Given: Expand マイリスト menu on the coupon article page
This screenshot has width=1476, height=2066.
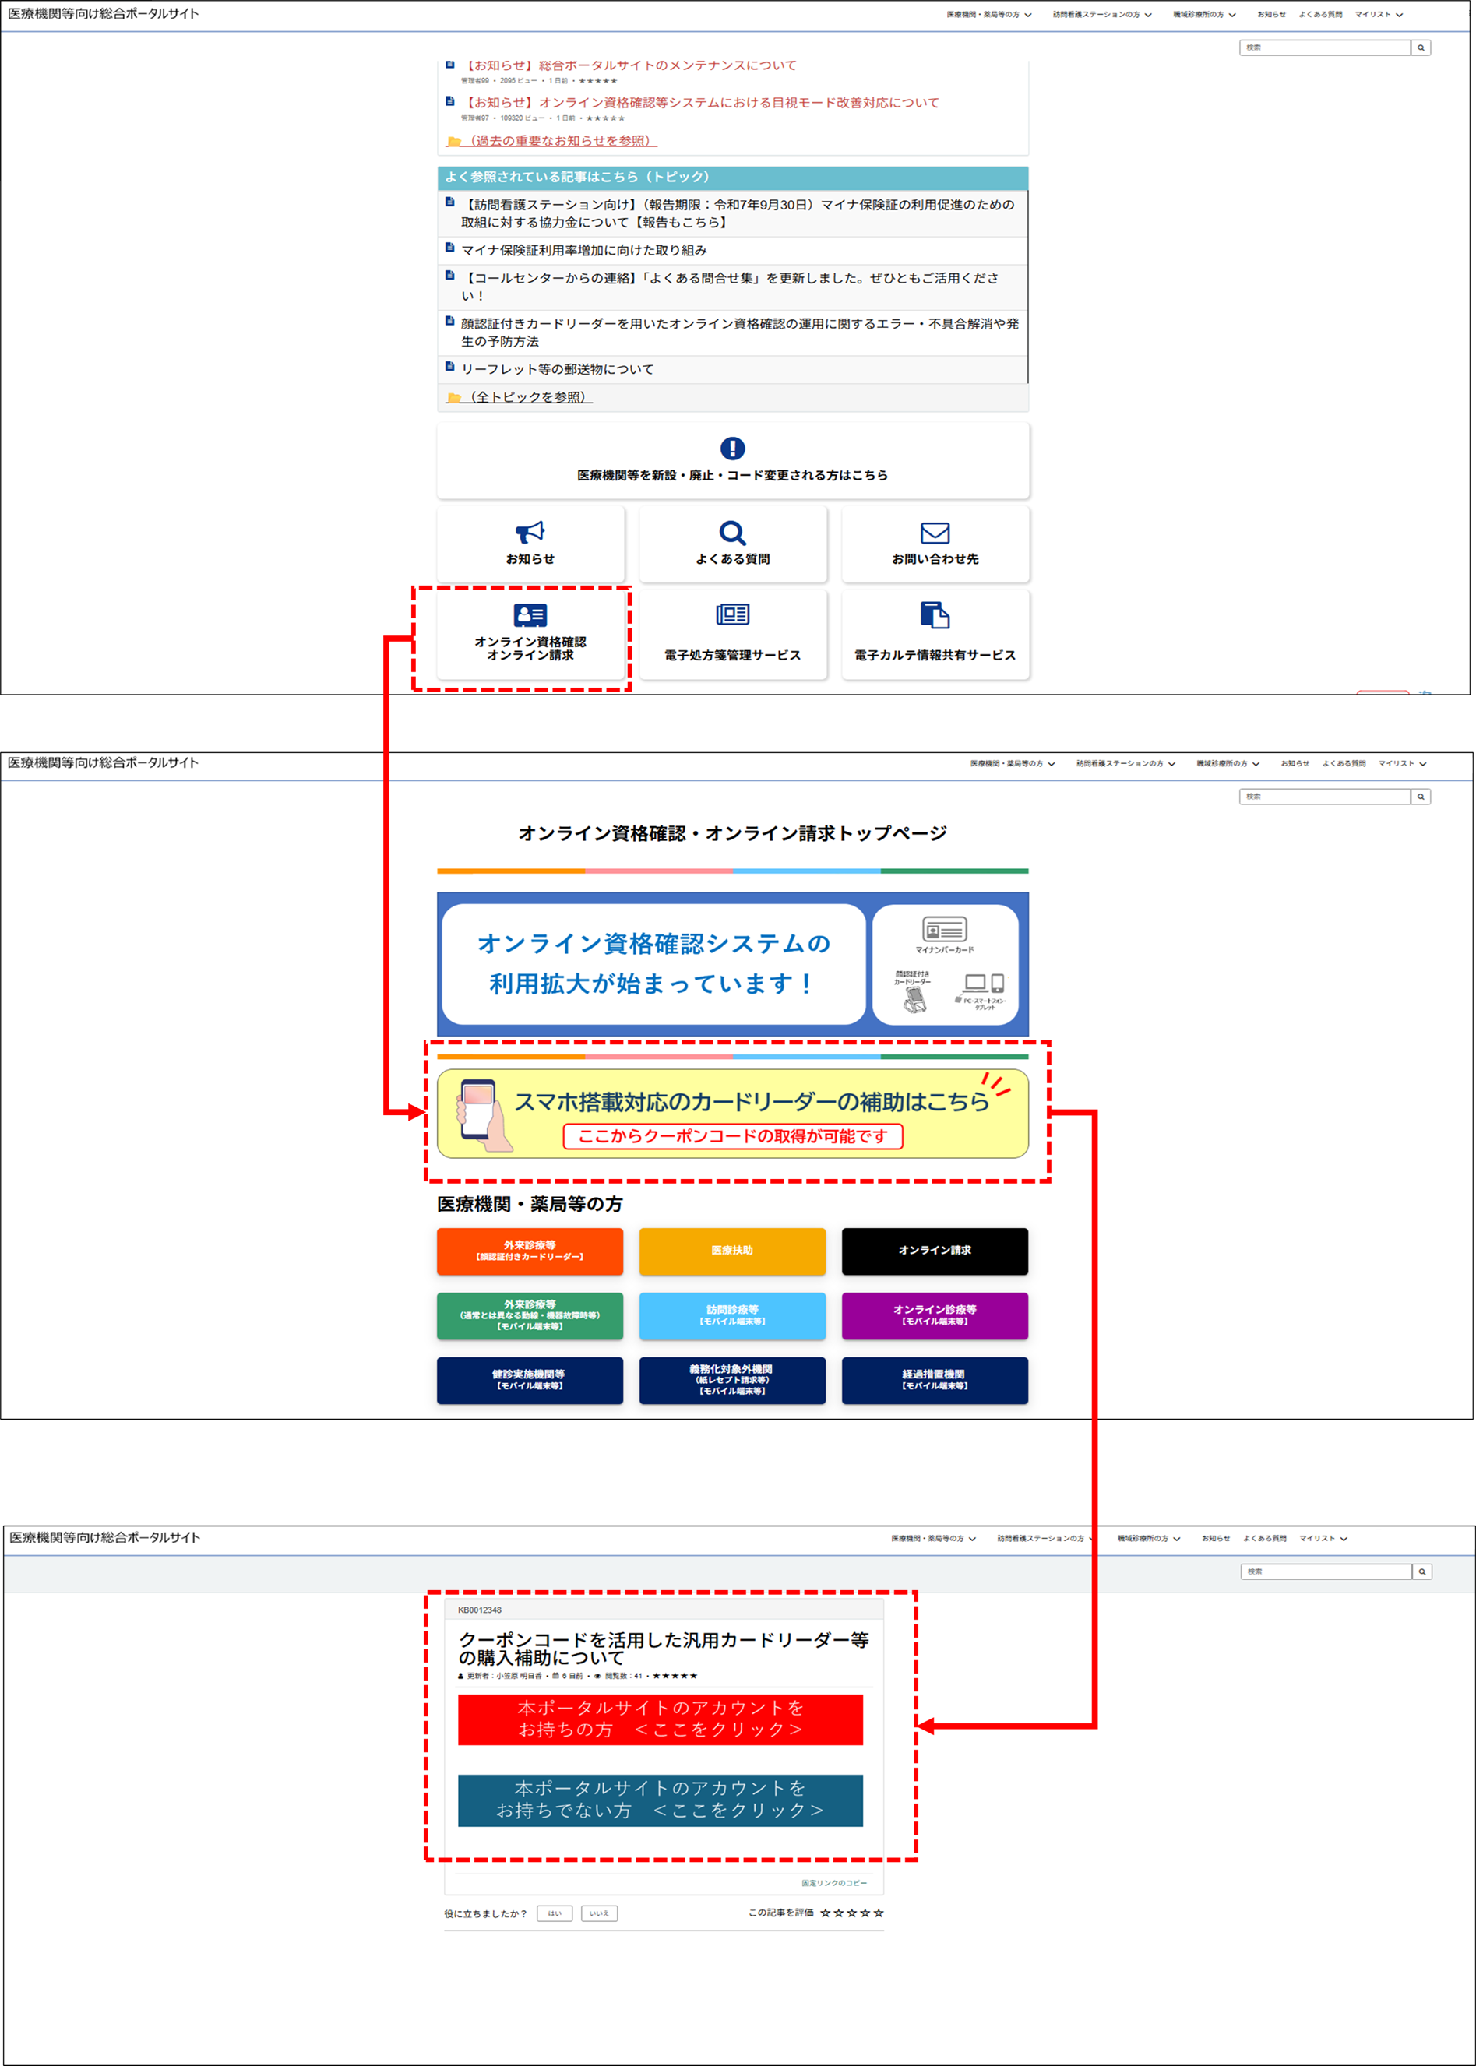Looking at the screenshot, I should click(1323, 1538).
